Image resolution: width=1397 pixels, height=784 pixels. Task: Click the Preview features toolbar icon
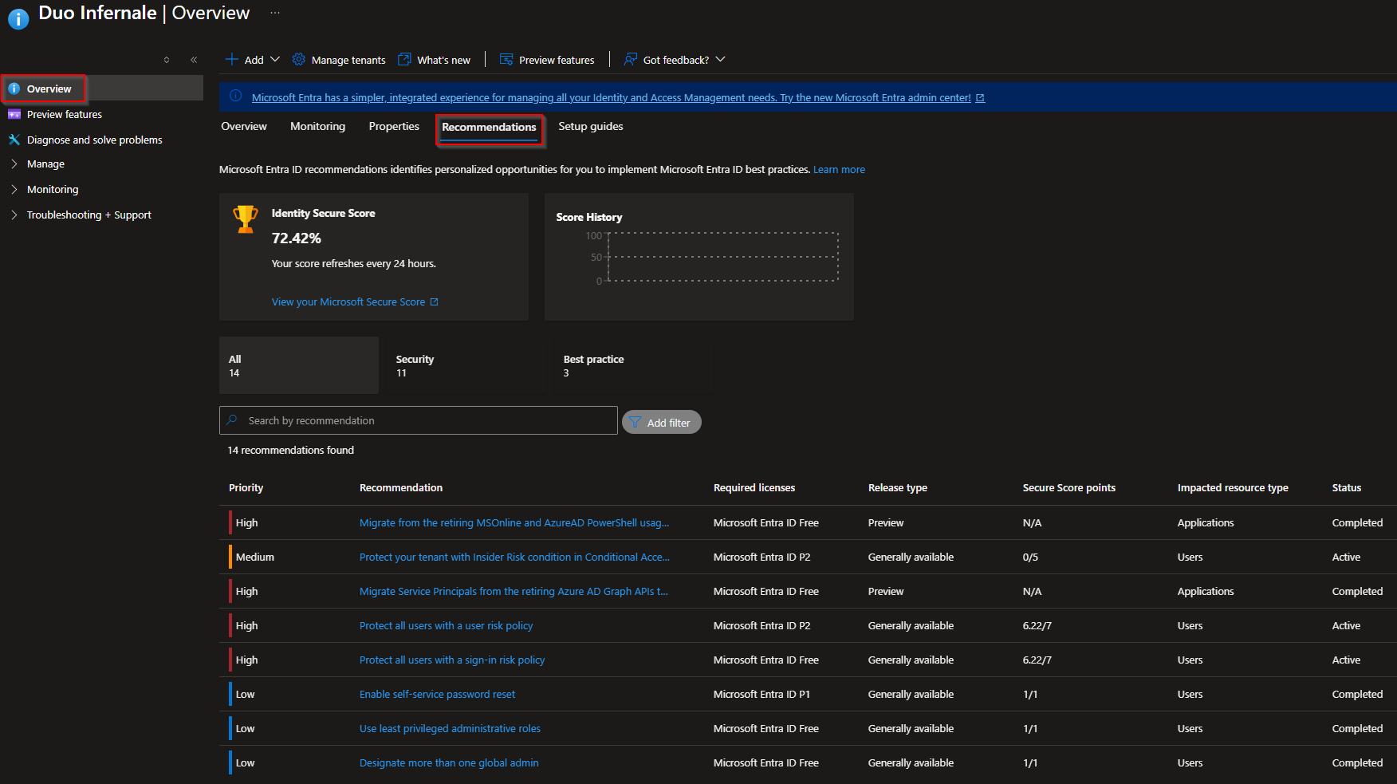506,59
